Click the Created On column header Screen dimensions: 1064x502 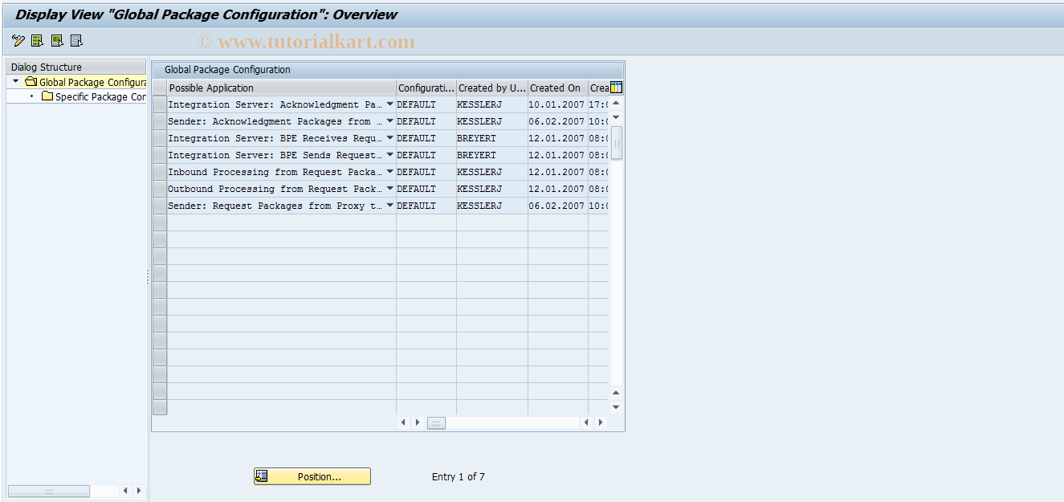tap(558, 88)
